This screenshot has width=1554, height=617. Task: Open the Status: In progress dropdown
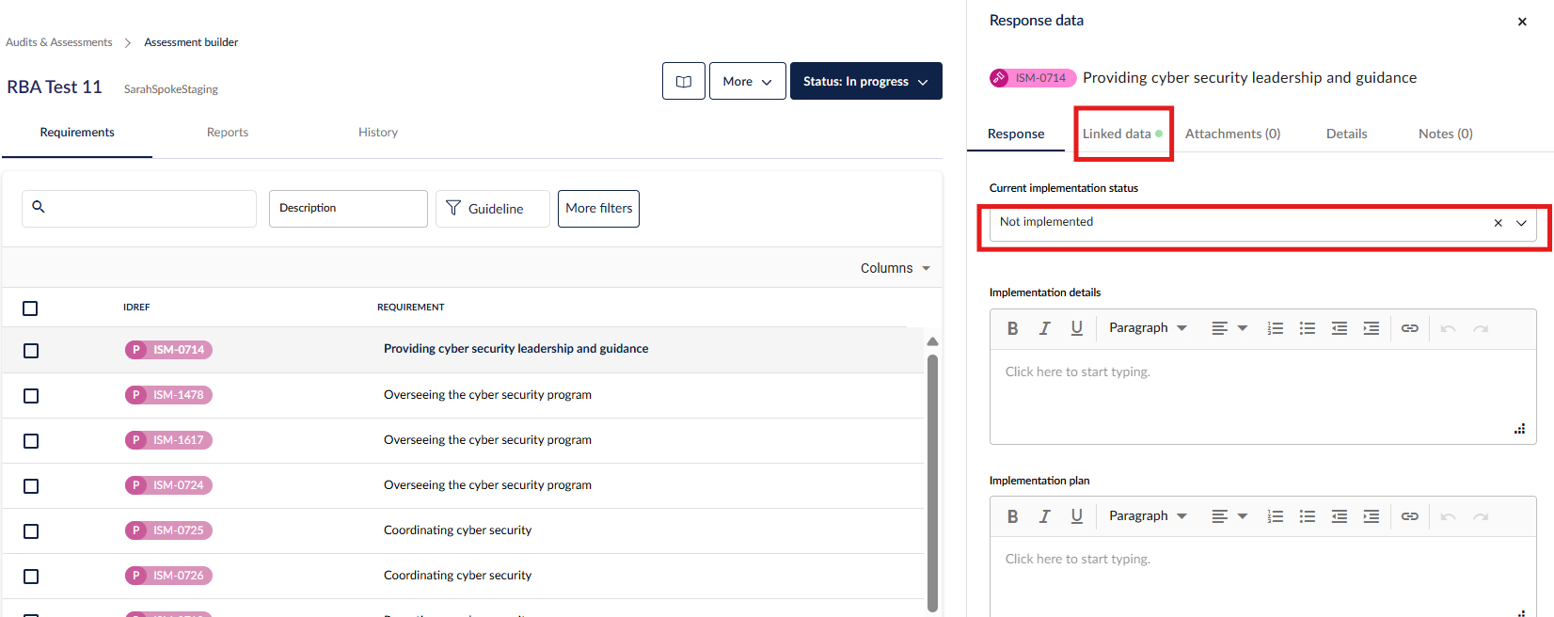coord(866,81)
